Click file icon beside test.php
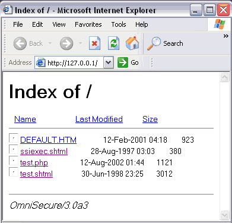 pyautogui.click(x=14, y=161)
